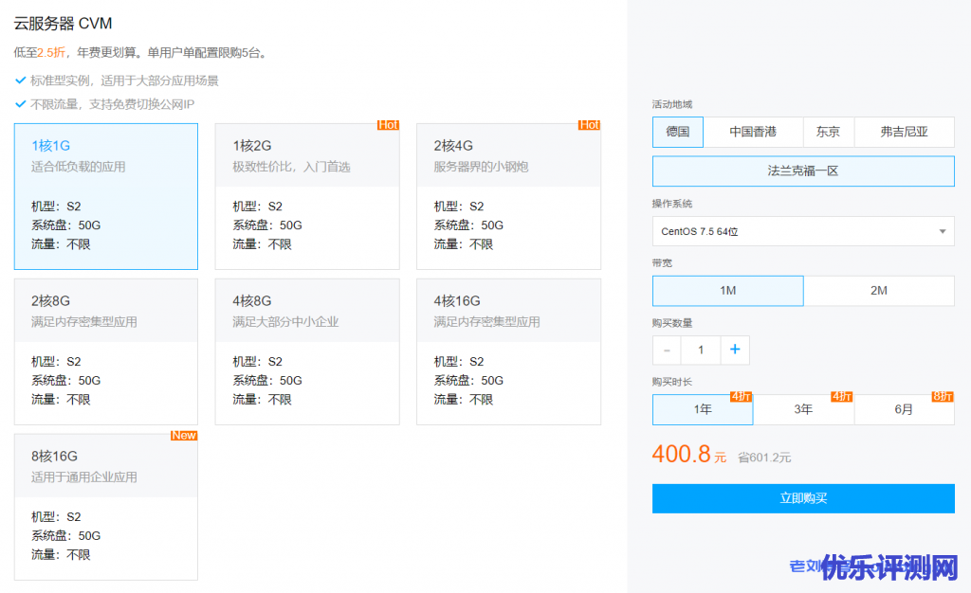Choose the 2核4G server plan card
The image size is (971, 593).
coord(508,196)
